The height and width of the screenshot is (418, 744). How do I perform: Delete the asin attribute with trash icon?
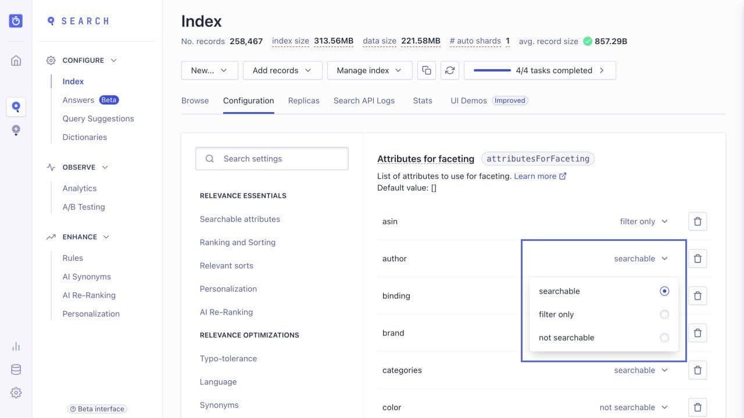pyautogui.click(x=698, y=221)
